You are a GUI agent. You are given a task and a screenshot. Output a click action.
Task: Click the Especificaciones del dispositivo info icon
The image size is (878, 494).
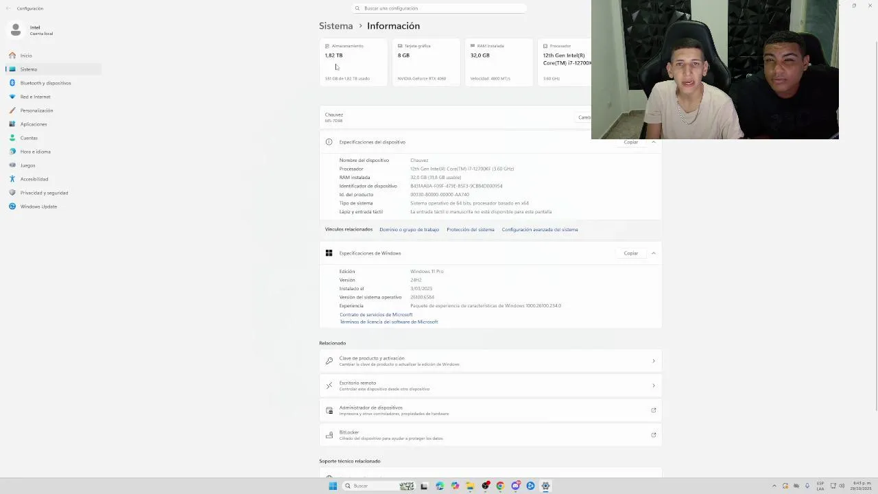coord(329,142)
